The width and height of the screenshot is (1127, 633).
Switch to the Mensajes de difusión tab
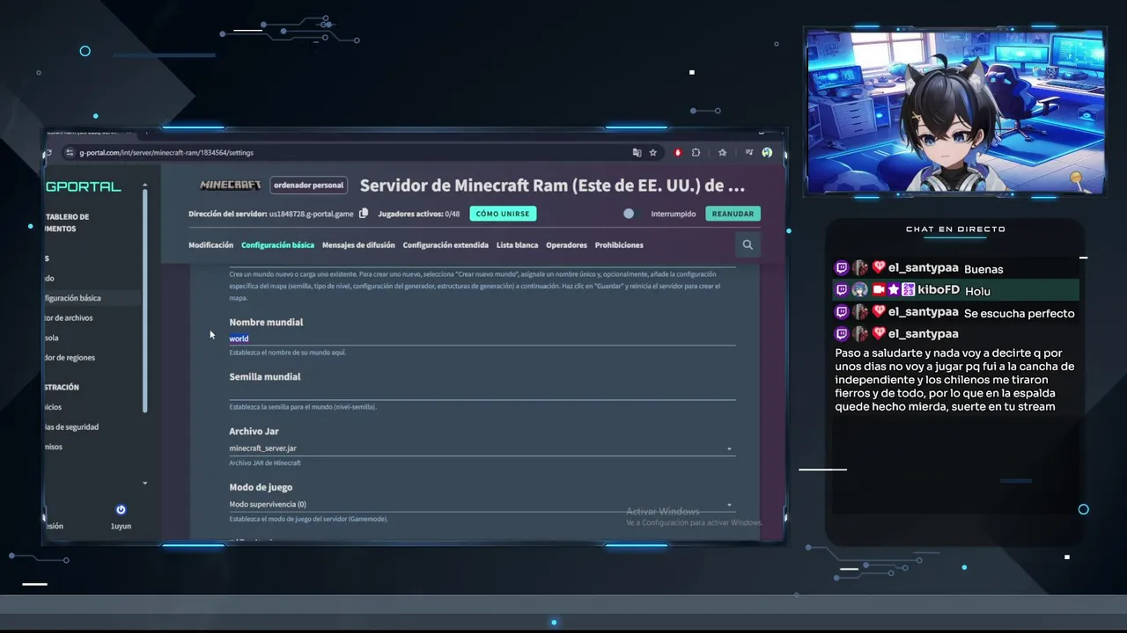[358, 245]
